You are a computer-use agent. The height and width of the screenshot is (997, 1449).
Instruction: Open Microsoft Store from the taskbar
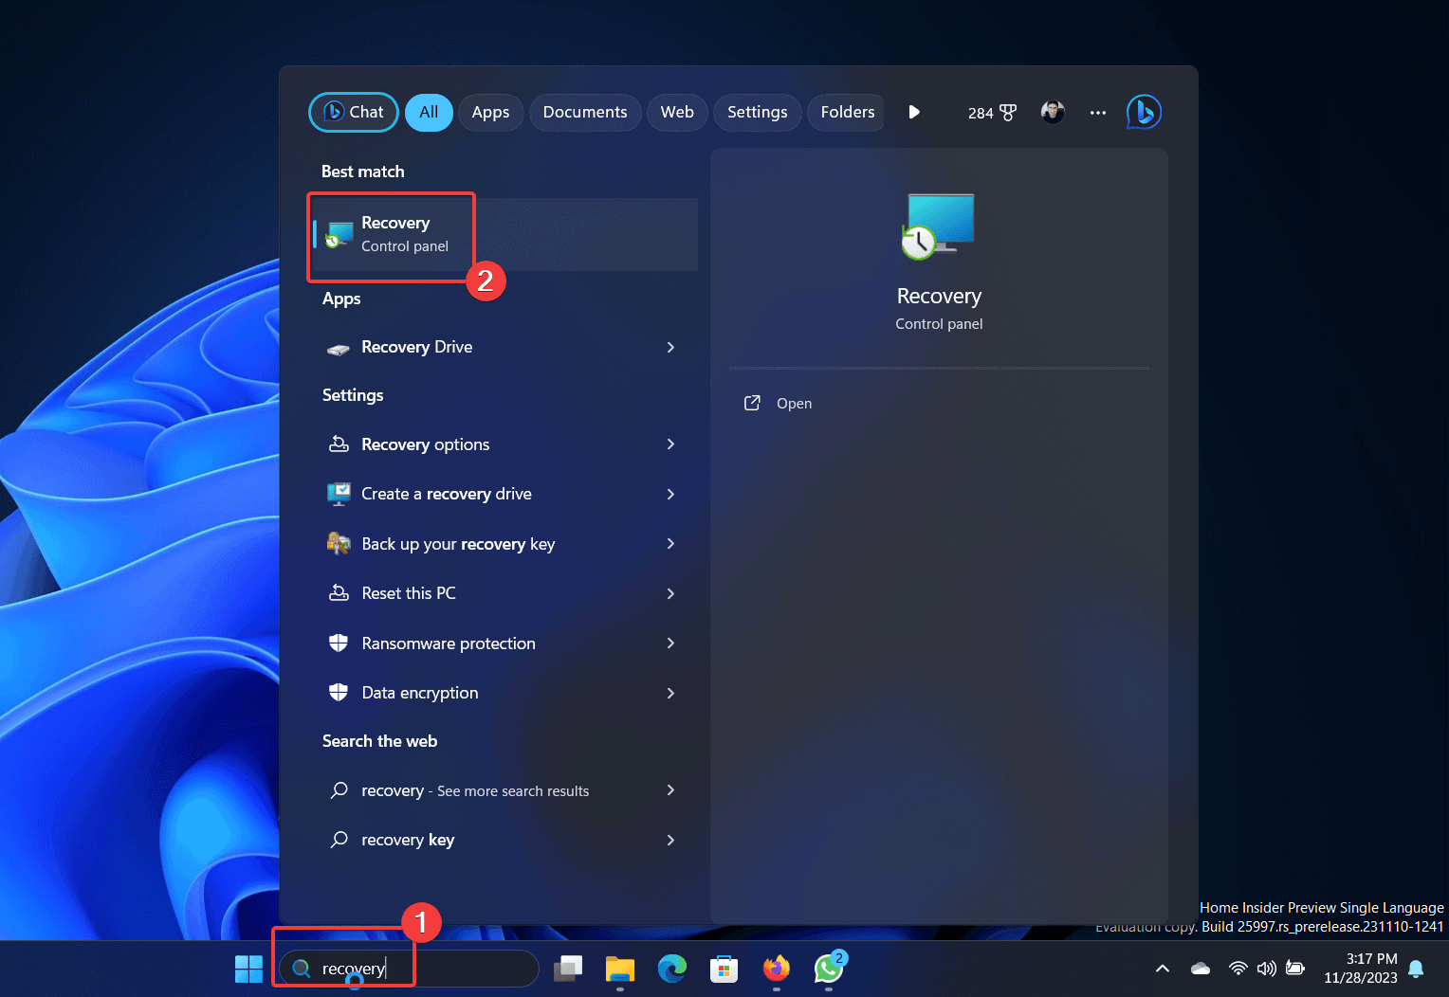[724, 969]
